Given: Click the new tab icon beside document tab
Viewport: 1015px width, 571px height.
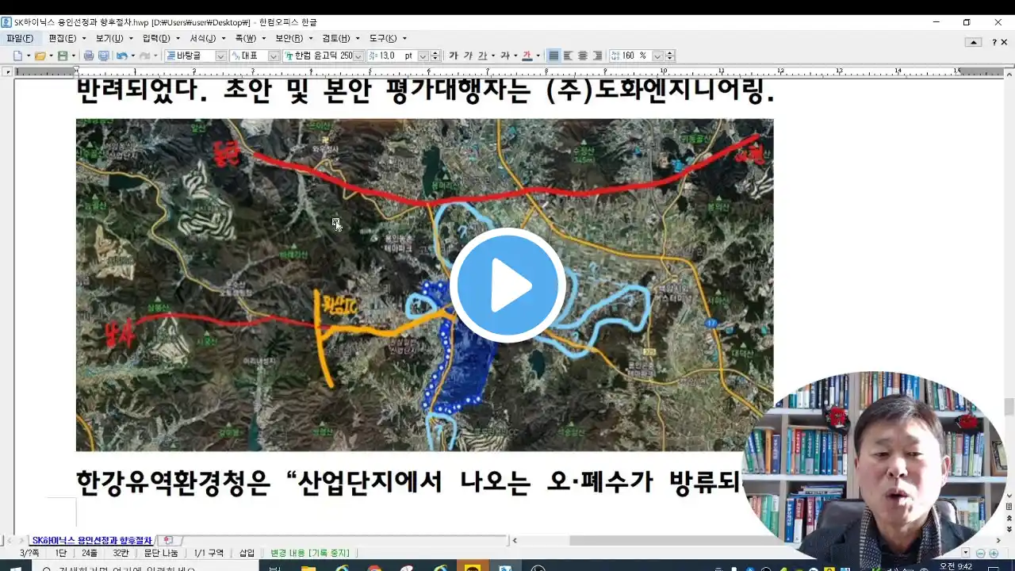Looking at the screenshot, I should click(167, 540).
